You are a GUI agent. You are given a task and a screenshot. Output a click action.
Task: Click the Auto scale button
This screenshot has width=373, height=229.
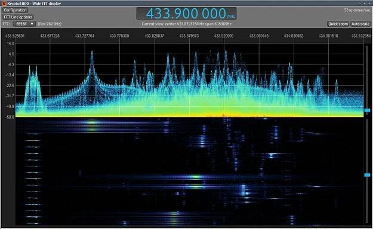tap(360, 24)
